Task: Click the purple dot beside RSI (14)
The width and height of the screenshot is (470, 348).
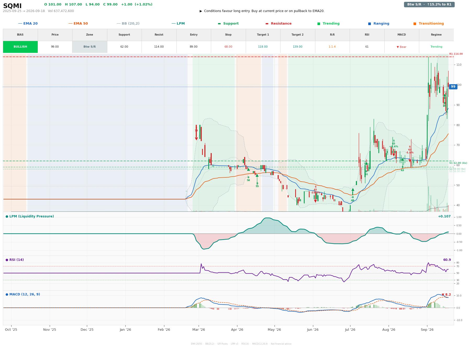Action: tap(7, 260)
